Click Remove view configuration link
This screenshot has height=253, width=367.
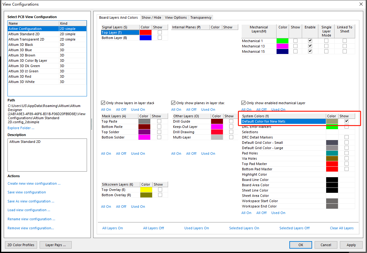pyautogui.click(x=31, y=228)
